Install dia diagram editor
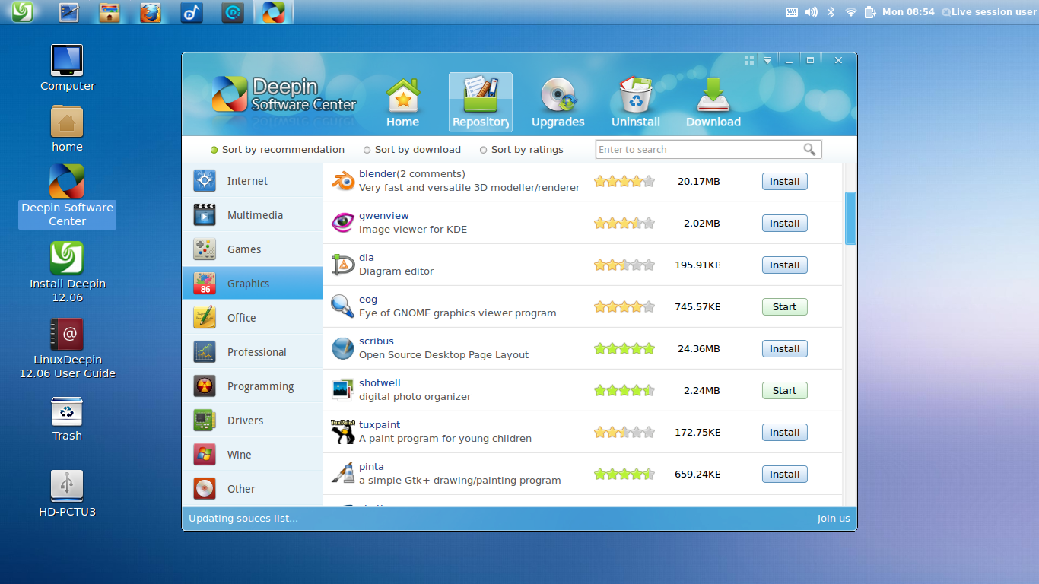Viewport: 1039px width, 584px height. pos(784,265)
